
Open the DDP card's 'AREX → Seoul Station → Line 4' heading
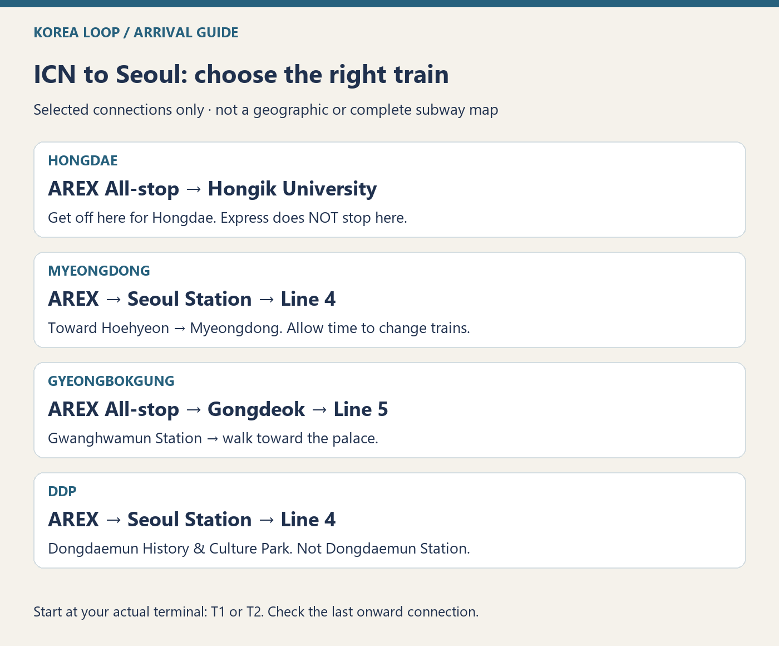[192, 520]
